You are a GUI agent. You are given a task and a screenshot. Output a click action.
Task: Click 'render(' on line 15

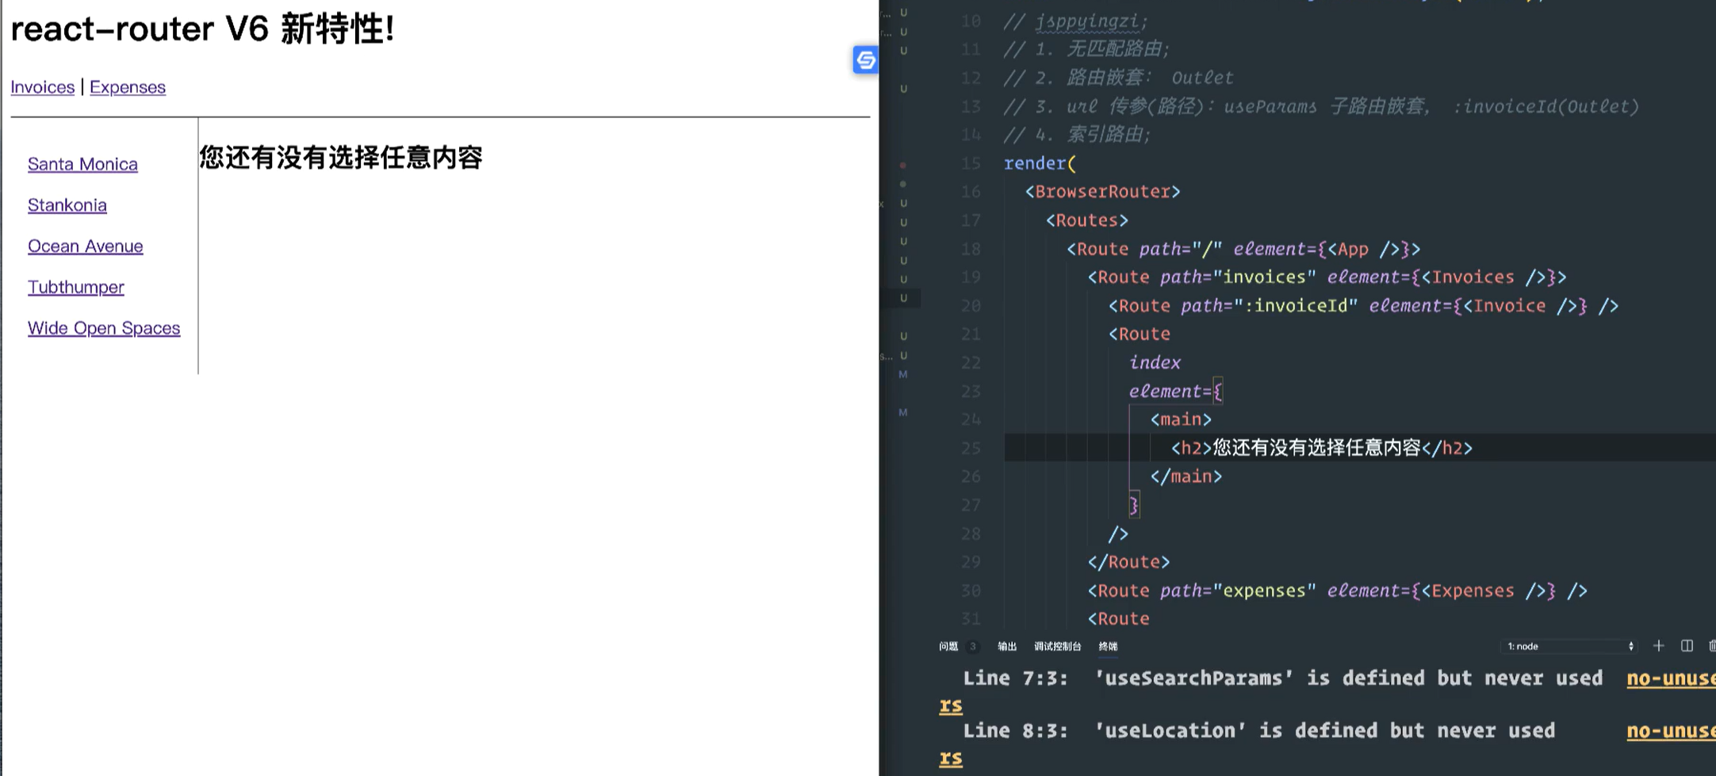pos(1040,163)
